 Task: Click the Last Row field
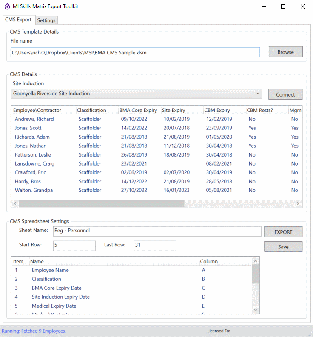point(155,246)
